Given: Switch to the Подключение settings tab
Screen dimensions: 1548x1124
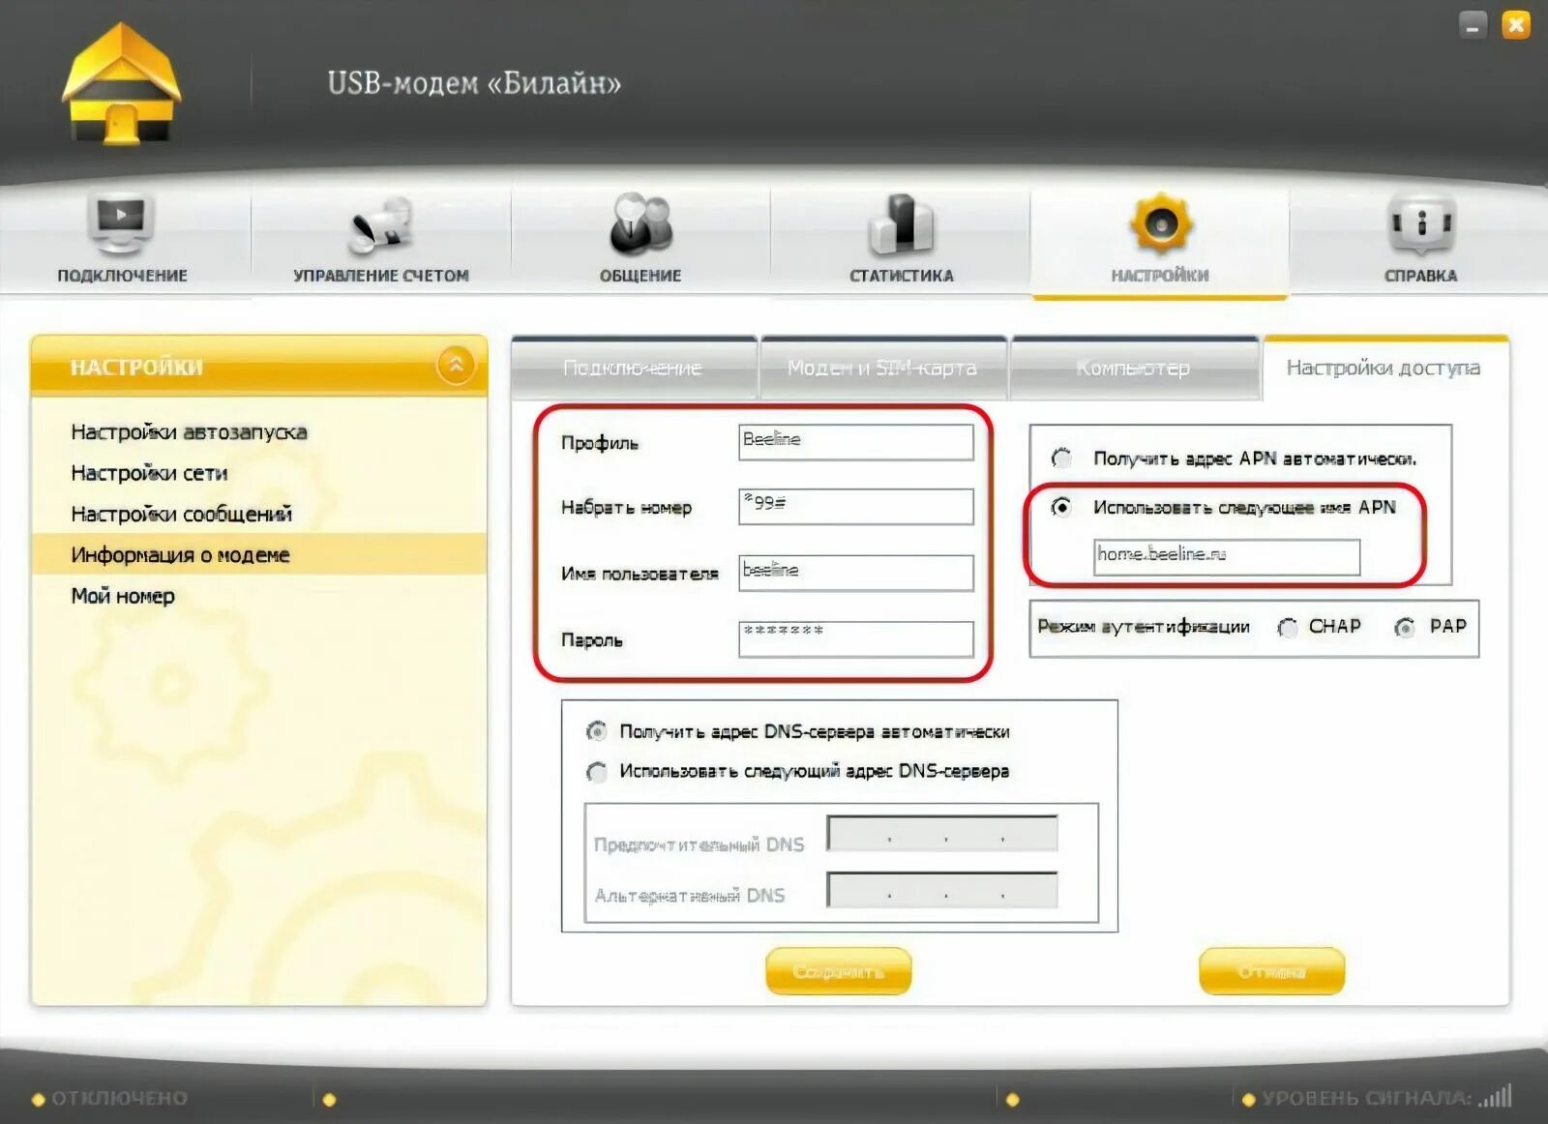Looking at the screenshot, I should (x=633, y=368).
